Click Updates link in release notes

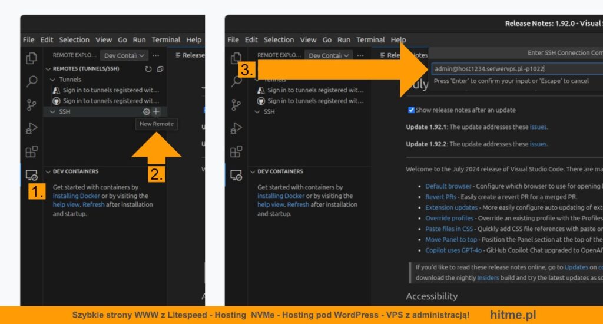576,267
